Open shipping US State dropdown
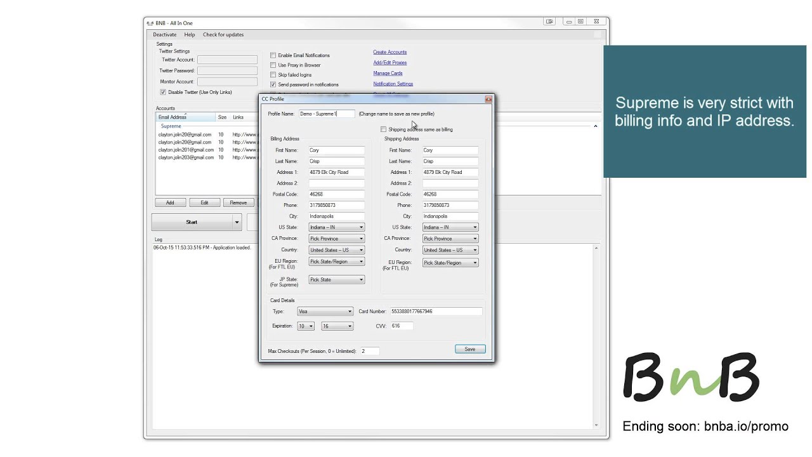This screenshot has width=812, height=457. pos(450,227)
